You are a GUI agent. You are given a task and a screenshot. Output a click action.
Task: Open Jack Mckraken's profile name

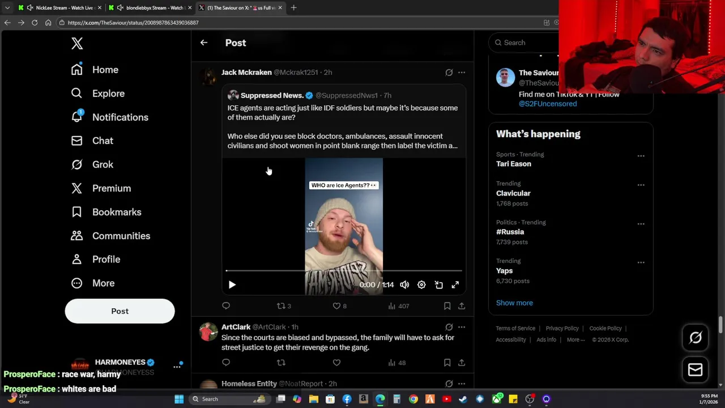[246, 73]
